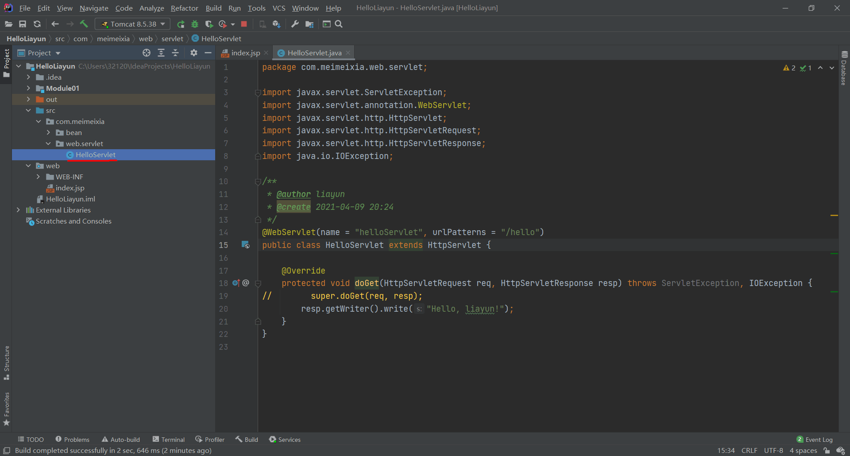Viewport: 850px width, 456px height.
Task: Go to next highlighted error arrow
Action: [x=832, y=68]
